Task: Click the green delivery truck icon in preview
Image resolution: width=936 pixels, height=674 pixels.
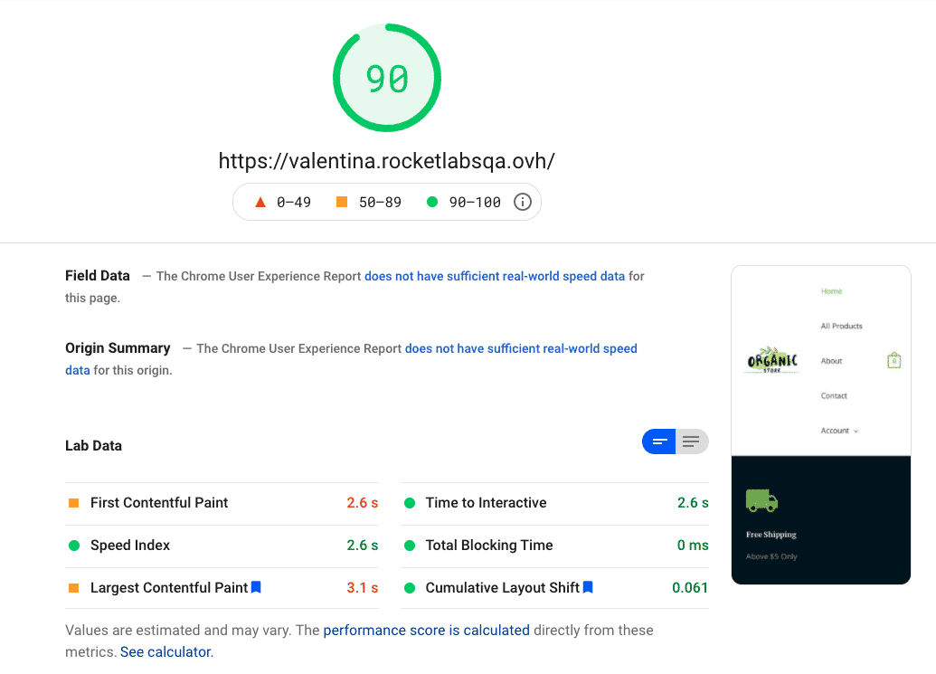Action: tap(761, 500)
